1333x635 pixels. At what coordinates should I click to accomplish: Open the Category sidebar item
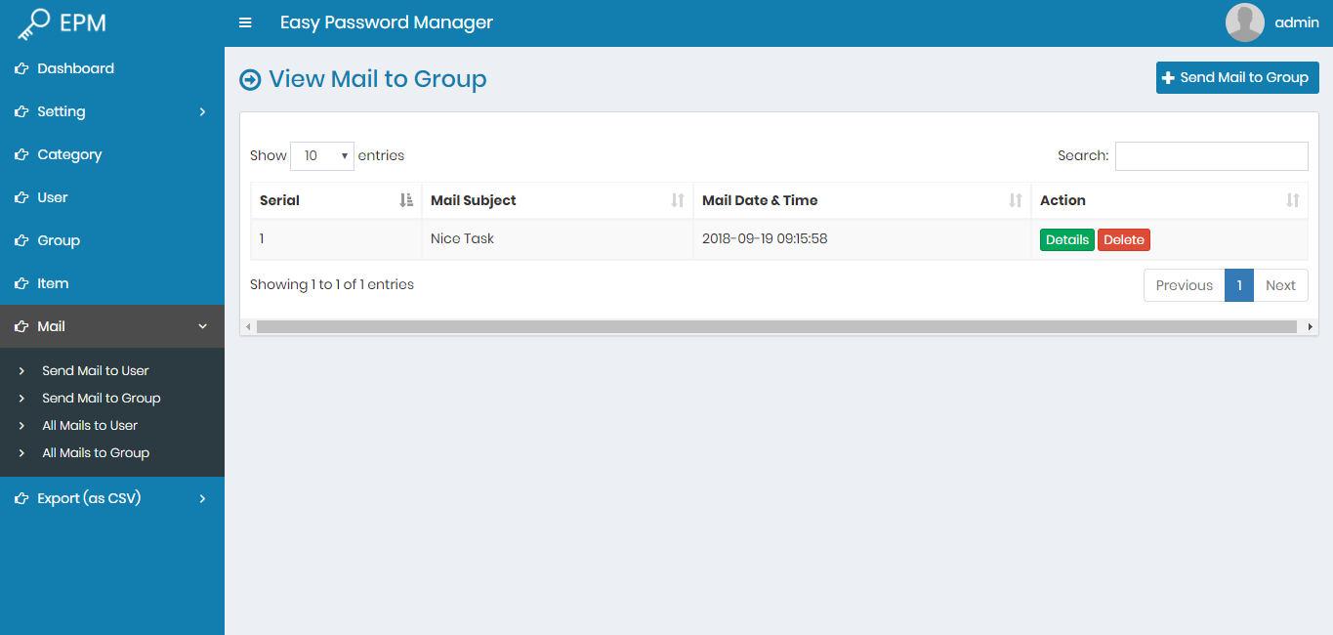[x=69, y=154]
